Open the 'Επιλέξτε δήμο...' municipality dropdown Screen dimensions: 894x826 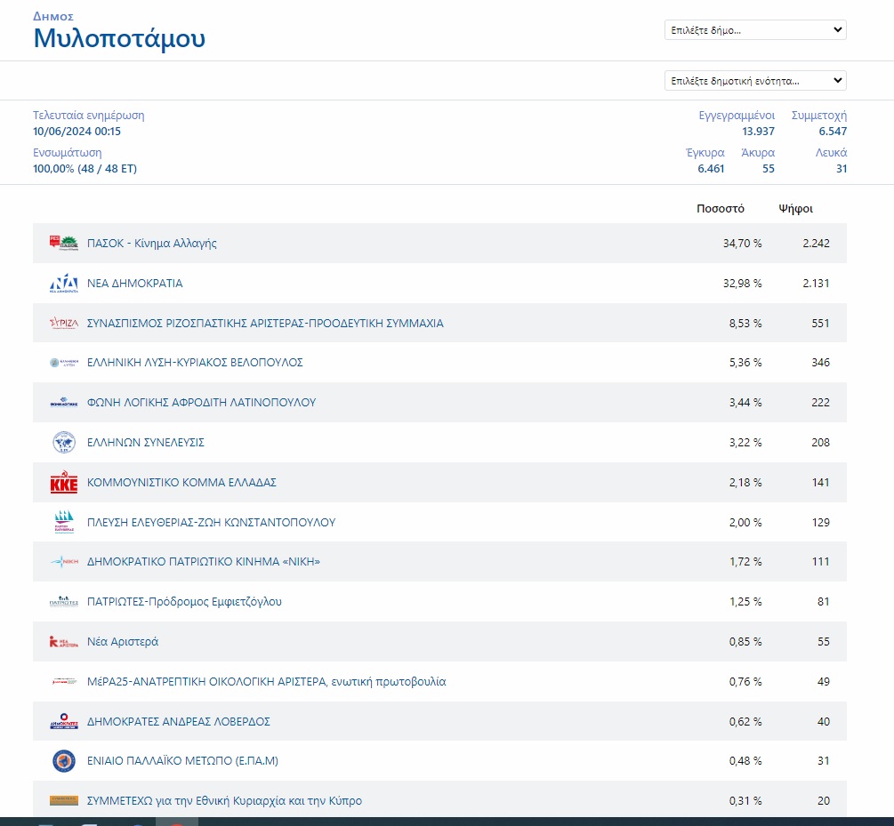point(755,29)
